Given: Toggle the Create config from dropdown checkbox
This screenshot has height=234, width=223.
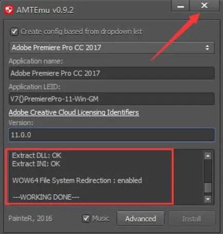Looking at the screenshot, I should (14, 32).
